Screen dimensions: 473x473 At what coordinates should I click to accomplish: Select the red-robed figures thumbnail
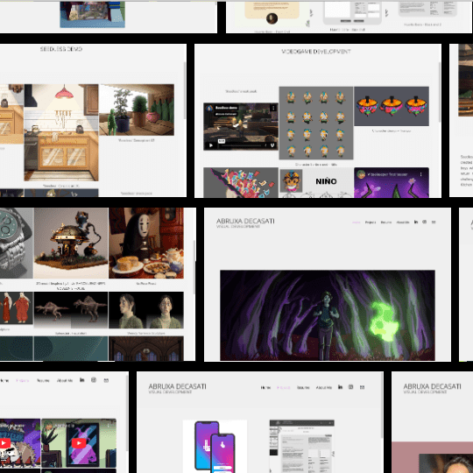pos(17,308)
